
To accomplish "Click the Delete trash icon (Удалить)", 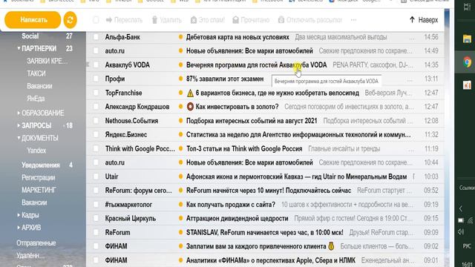I will pos(154,20).
